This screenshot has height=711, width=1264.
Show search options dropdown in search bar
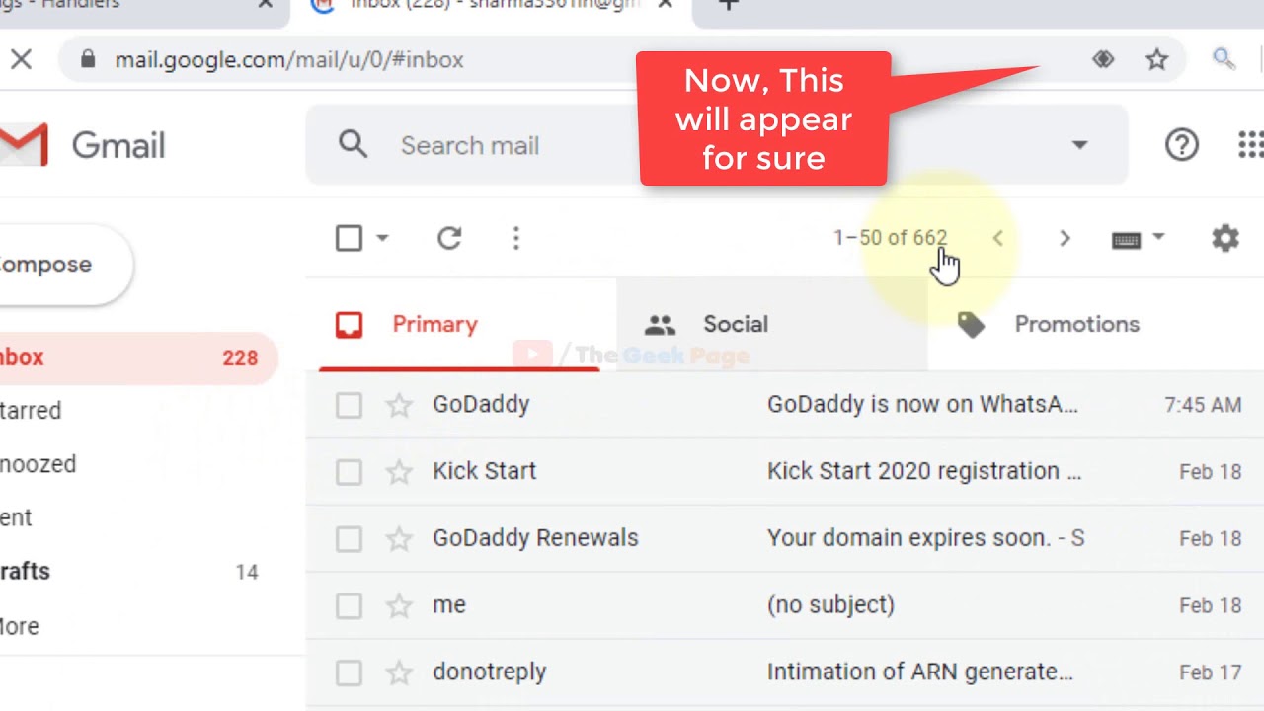tap(1079, 145)
